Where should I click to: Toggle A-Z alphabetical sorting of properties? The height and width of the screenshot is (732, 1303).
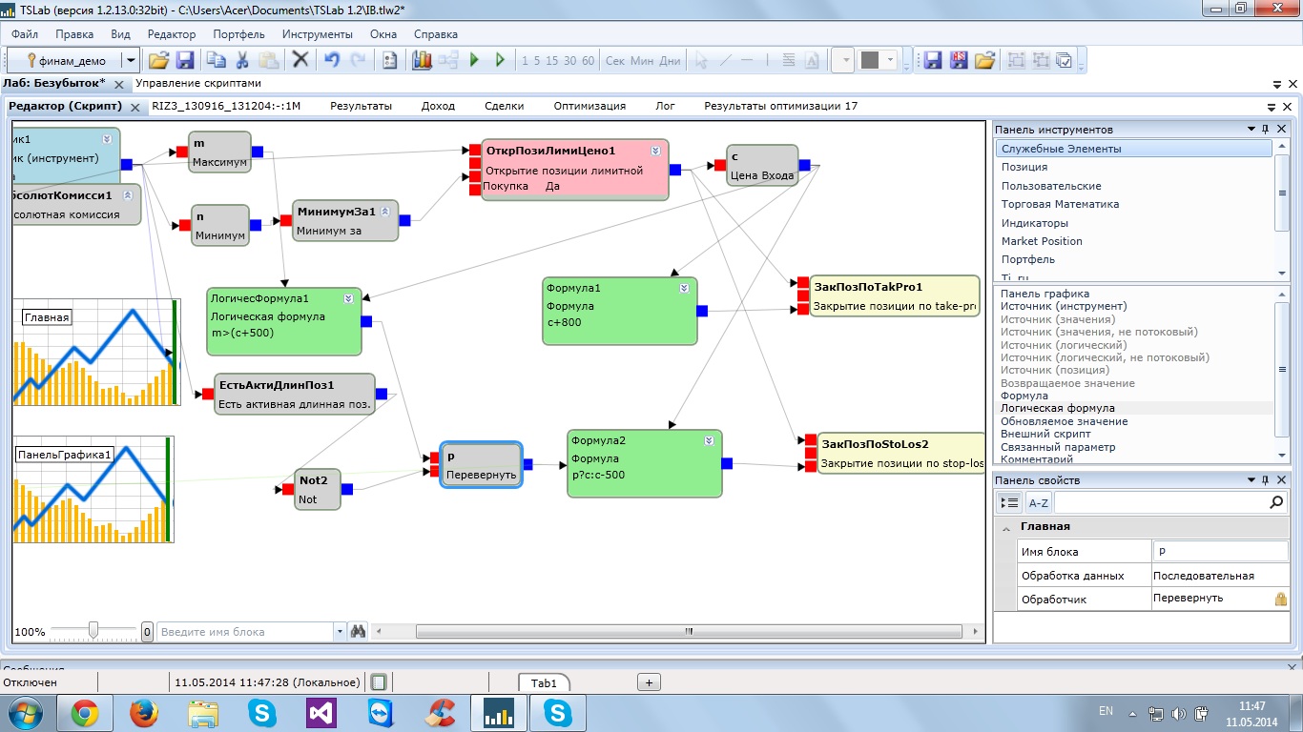(x=1038, y=502)
